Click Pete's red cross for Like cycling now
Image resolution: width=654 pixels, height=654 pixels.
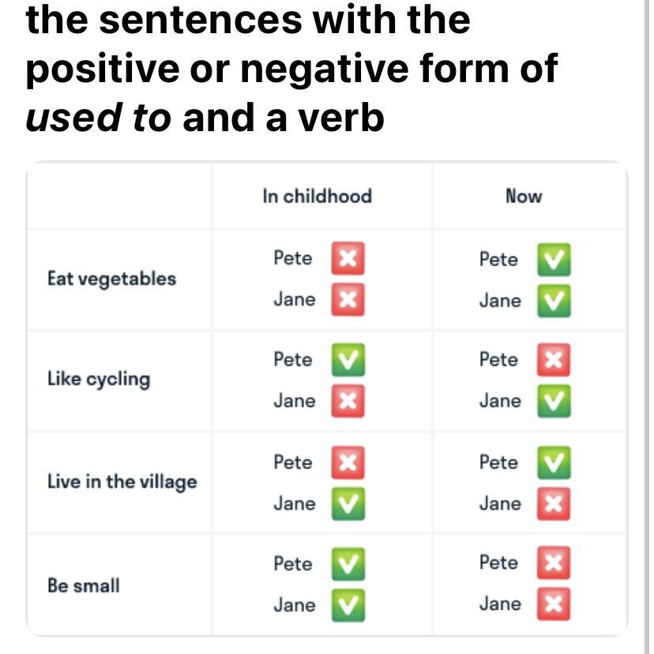554,359
